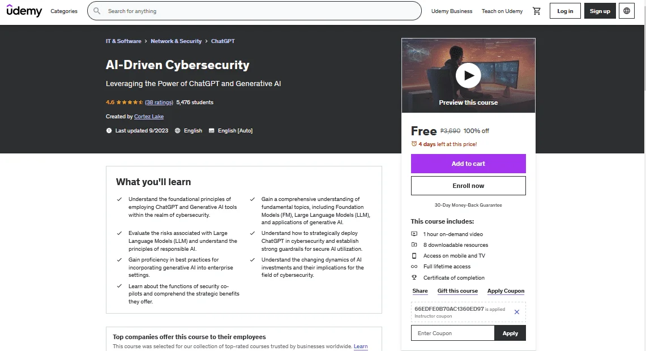Select Apply Coupon option
This screenshot has height=351, width=646.
(506, 291)
